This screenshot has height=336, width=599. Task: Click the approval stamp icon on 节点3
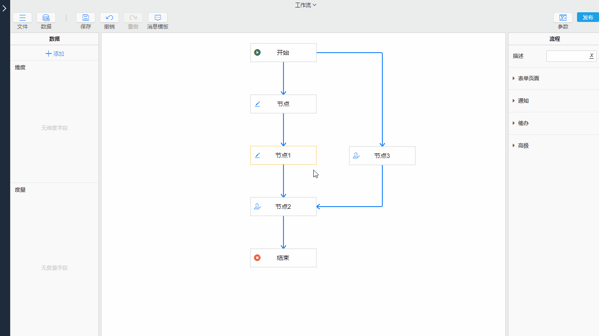(x=356, y=156)
